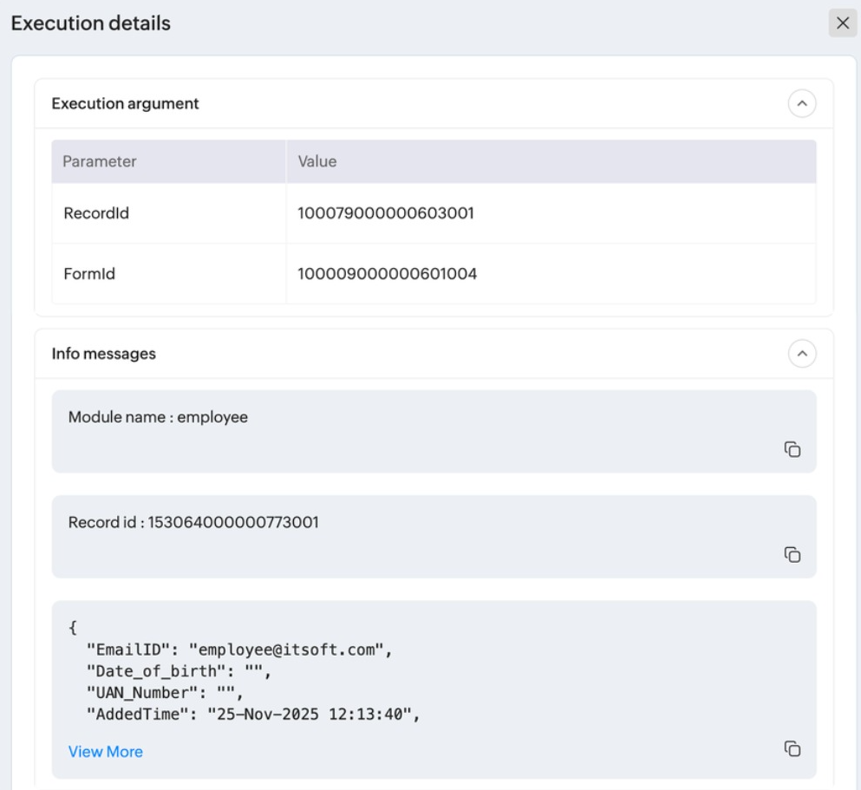Copy the Record id info message

(x=792, y=554)
